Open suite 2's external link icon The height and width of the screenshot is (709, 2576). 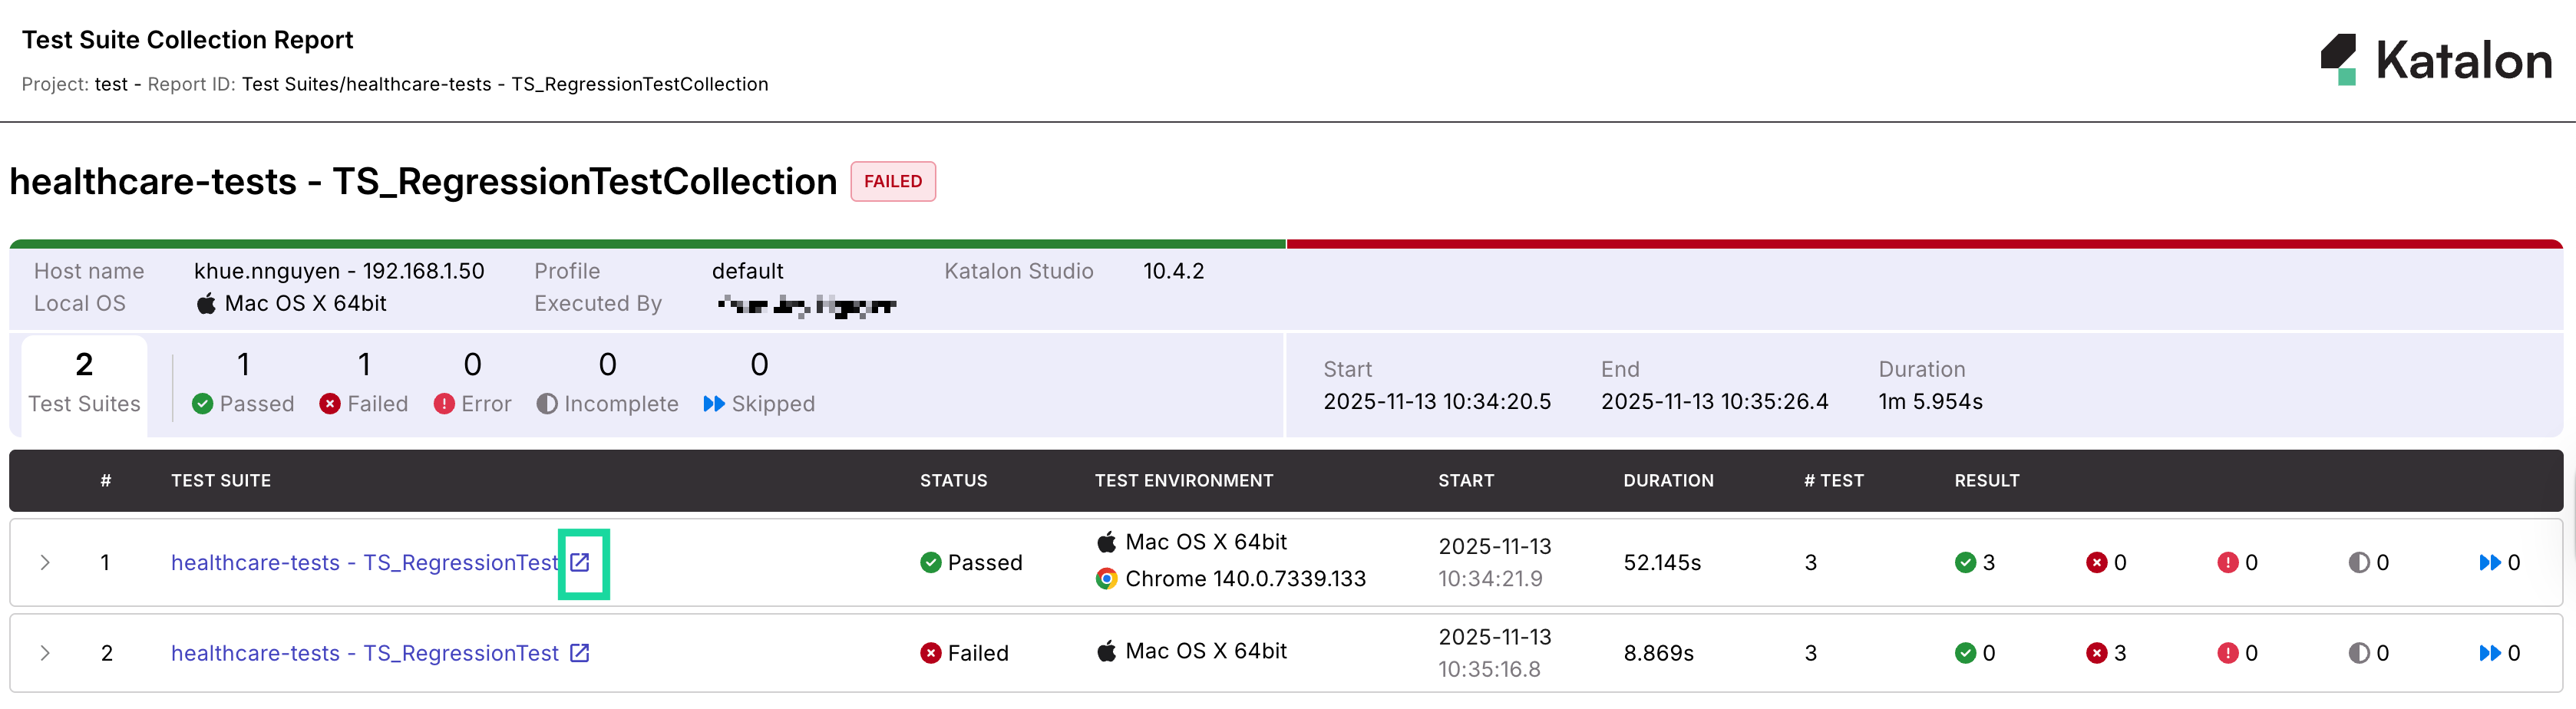tap(579, 652)
